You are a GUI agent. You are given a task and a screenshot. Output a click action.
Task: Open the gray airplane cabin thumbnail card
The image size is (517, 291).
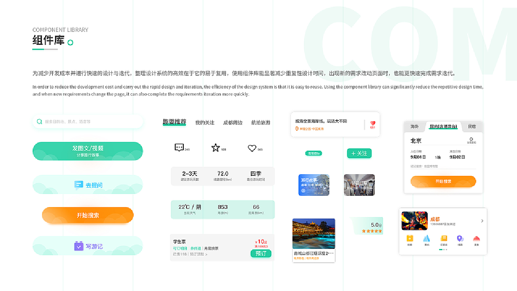click(359, 185)
